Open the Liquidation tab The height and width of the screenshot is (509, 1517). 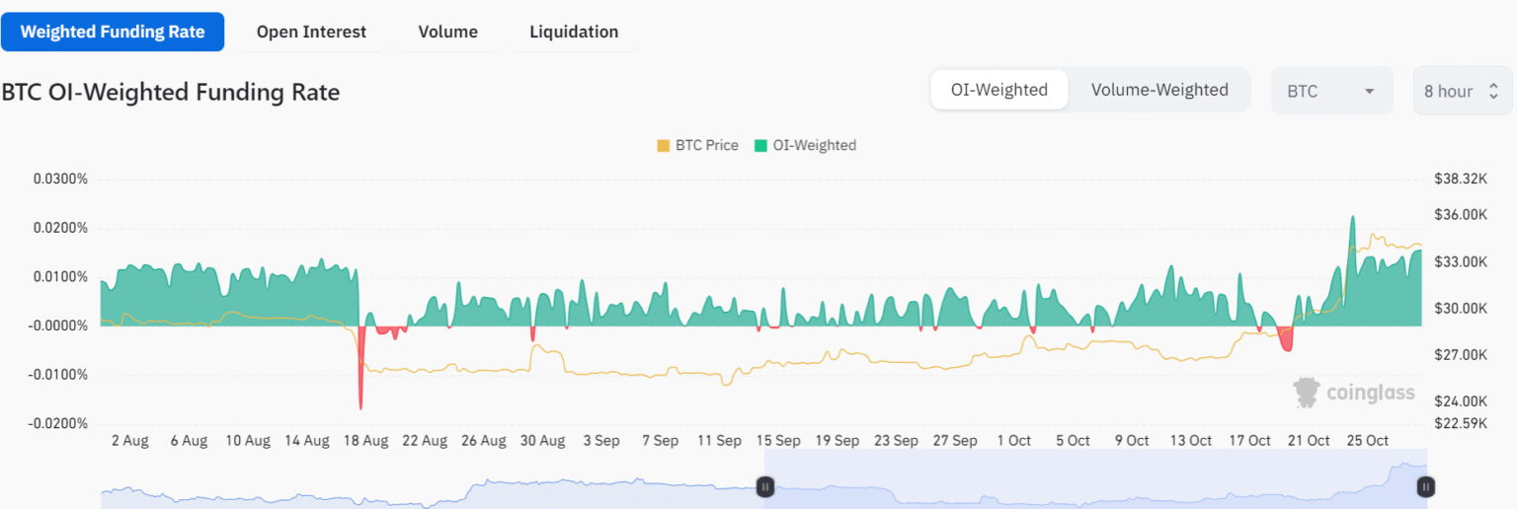click(x=574, y=32)
